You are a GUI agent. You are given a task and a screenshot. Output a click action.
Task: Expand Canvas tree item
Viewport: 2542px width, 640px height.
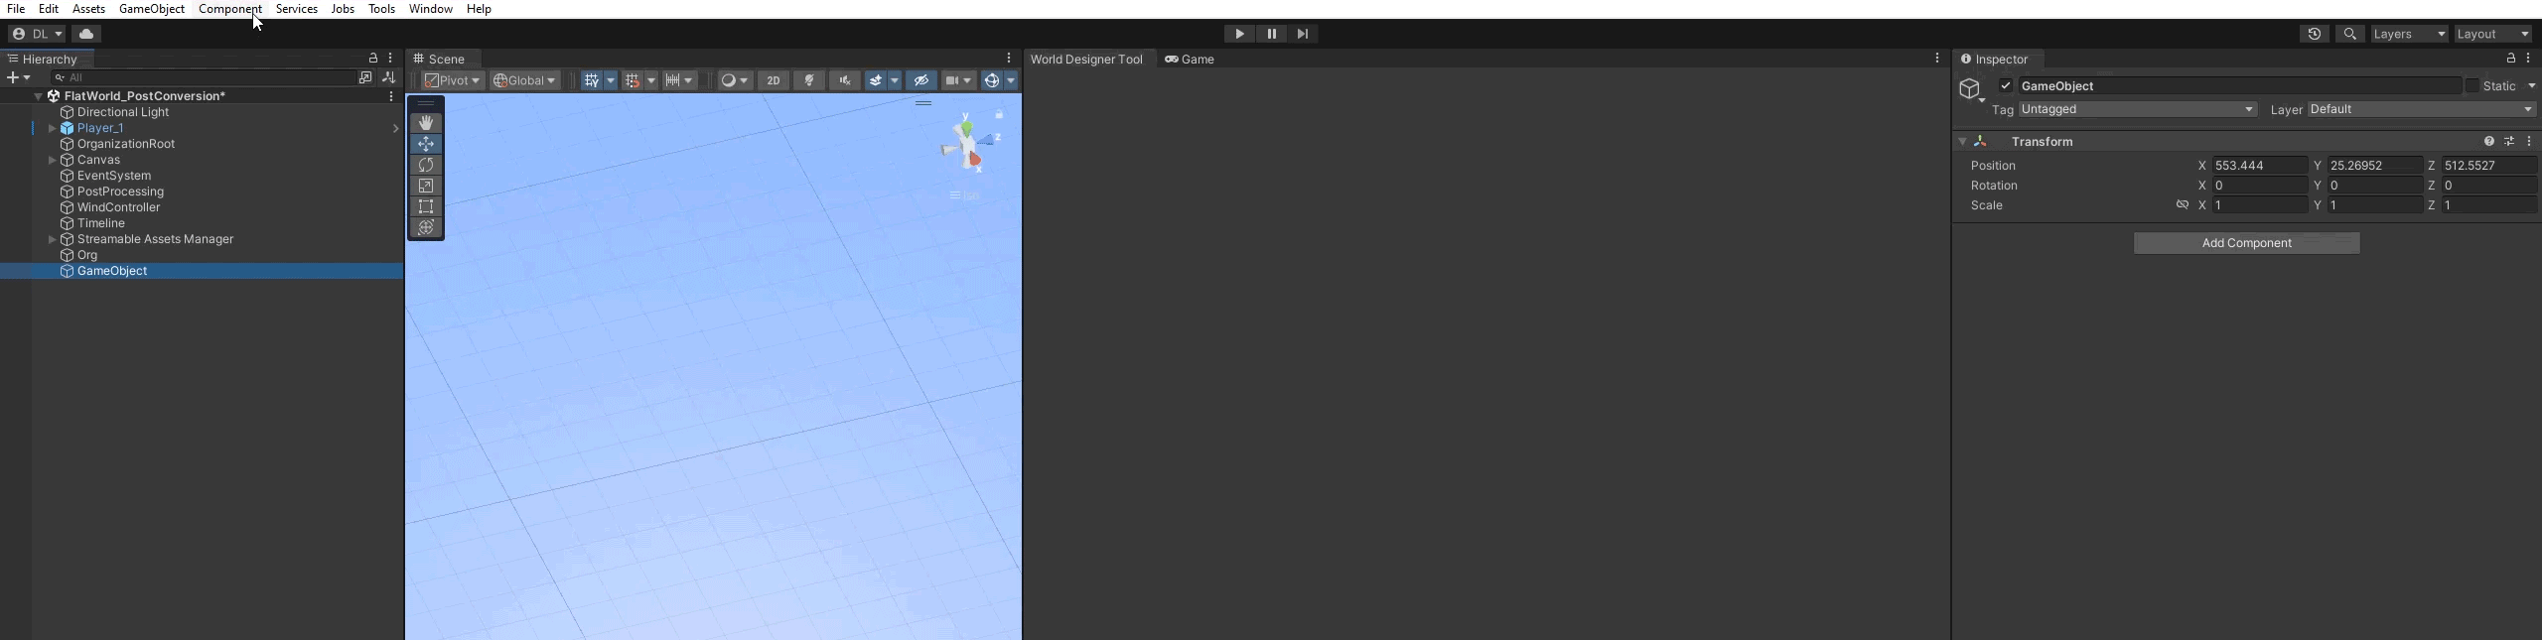pos(52,160)
